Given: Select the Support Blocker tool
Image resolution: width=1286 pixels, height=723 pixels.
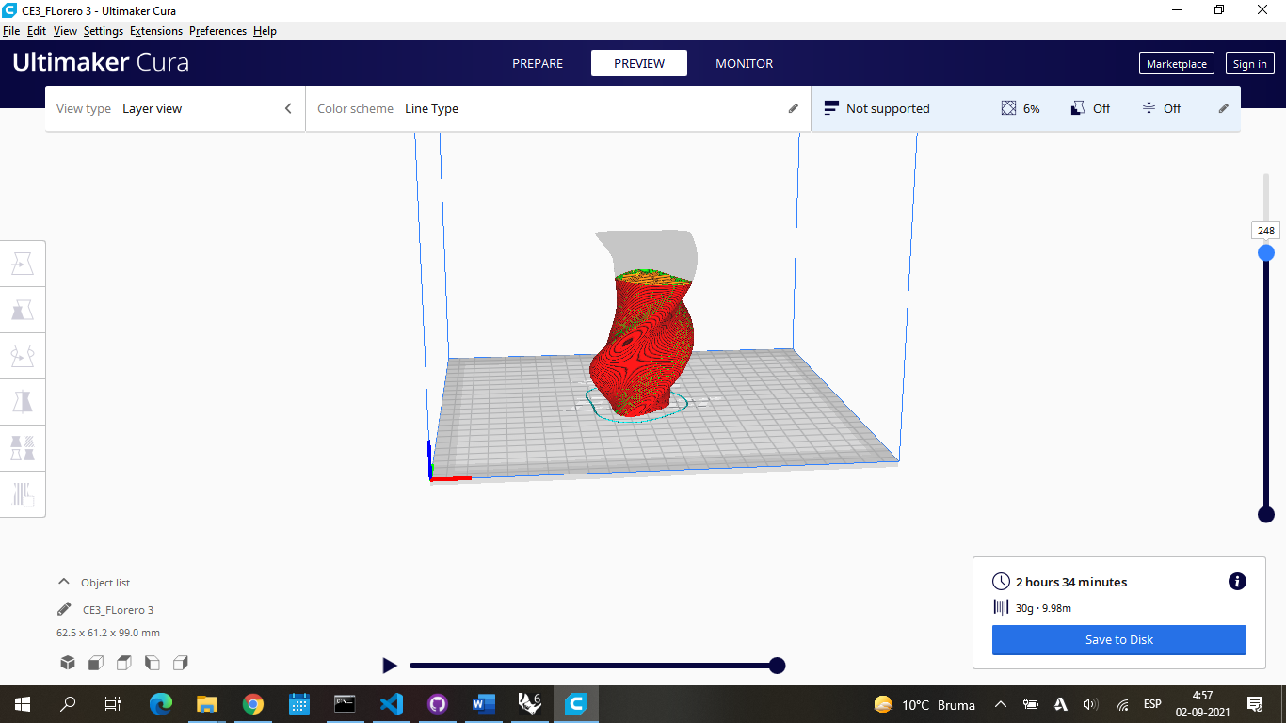Looking at the screenshot, I should [x=23, y=493].
